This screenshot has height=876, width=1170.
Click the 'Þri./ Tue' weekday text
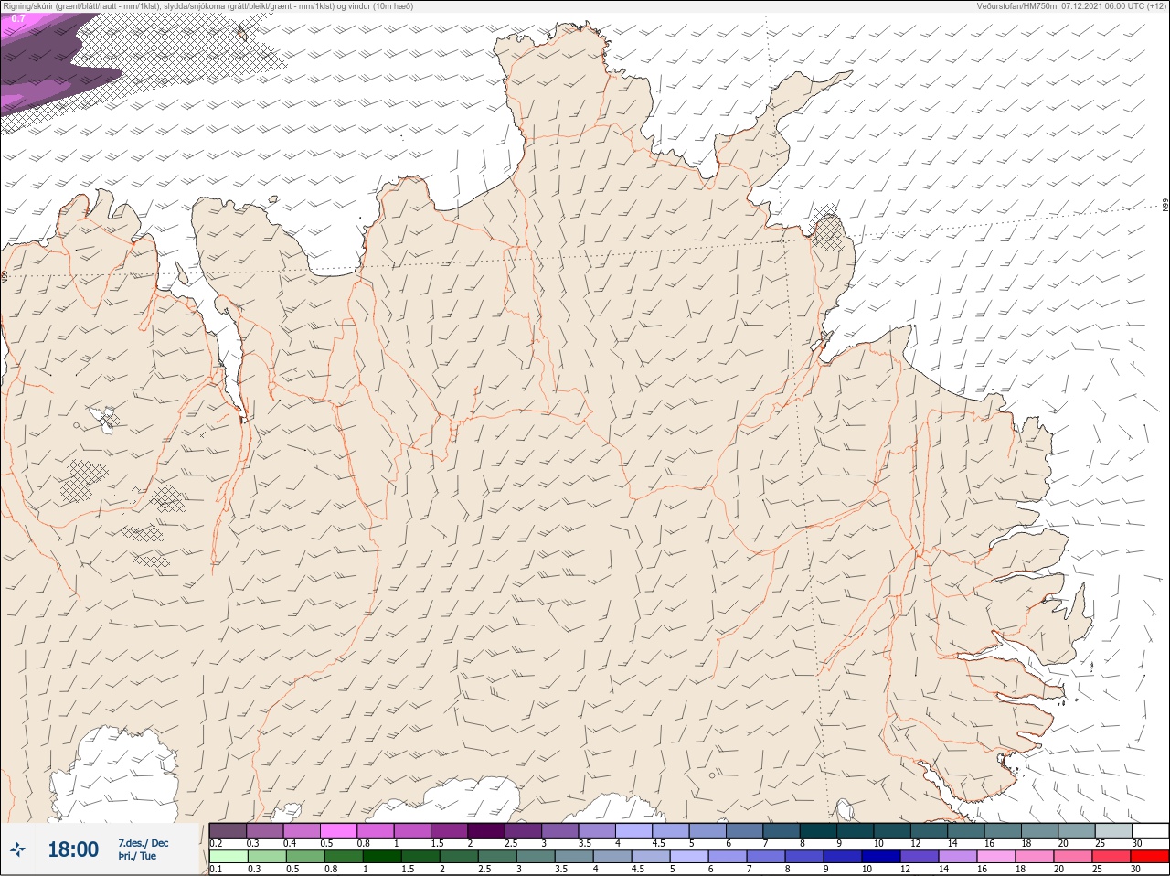(x=137, y=857)
